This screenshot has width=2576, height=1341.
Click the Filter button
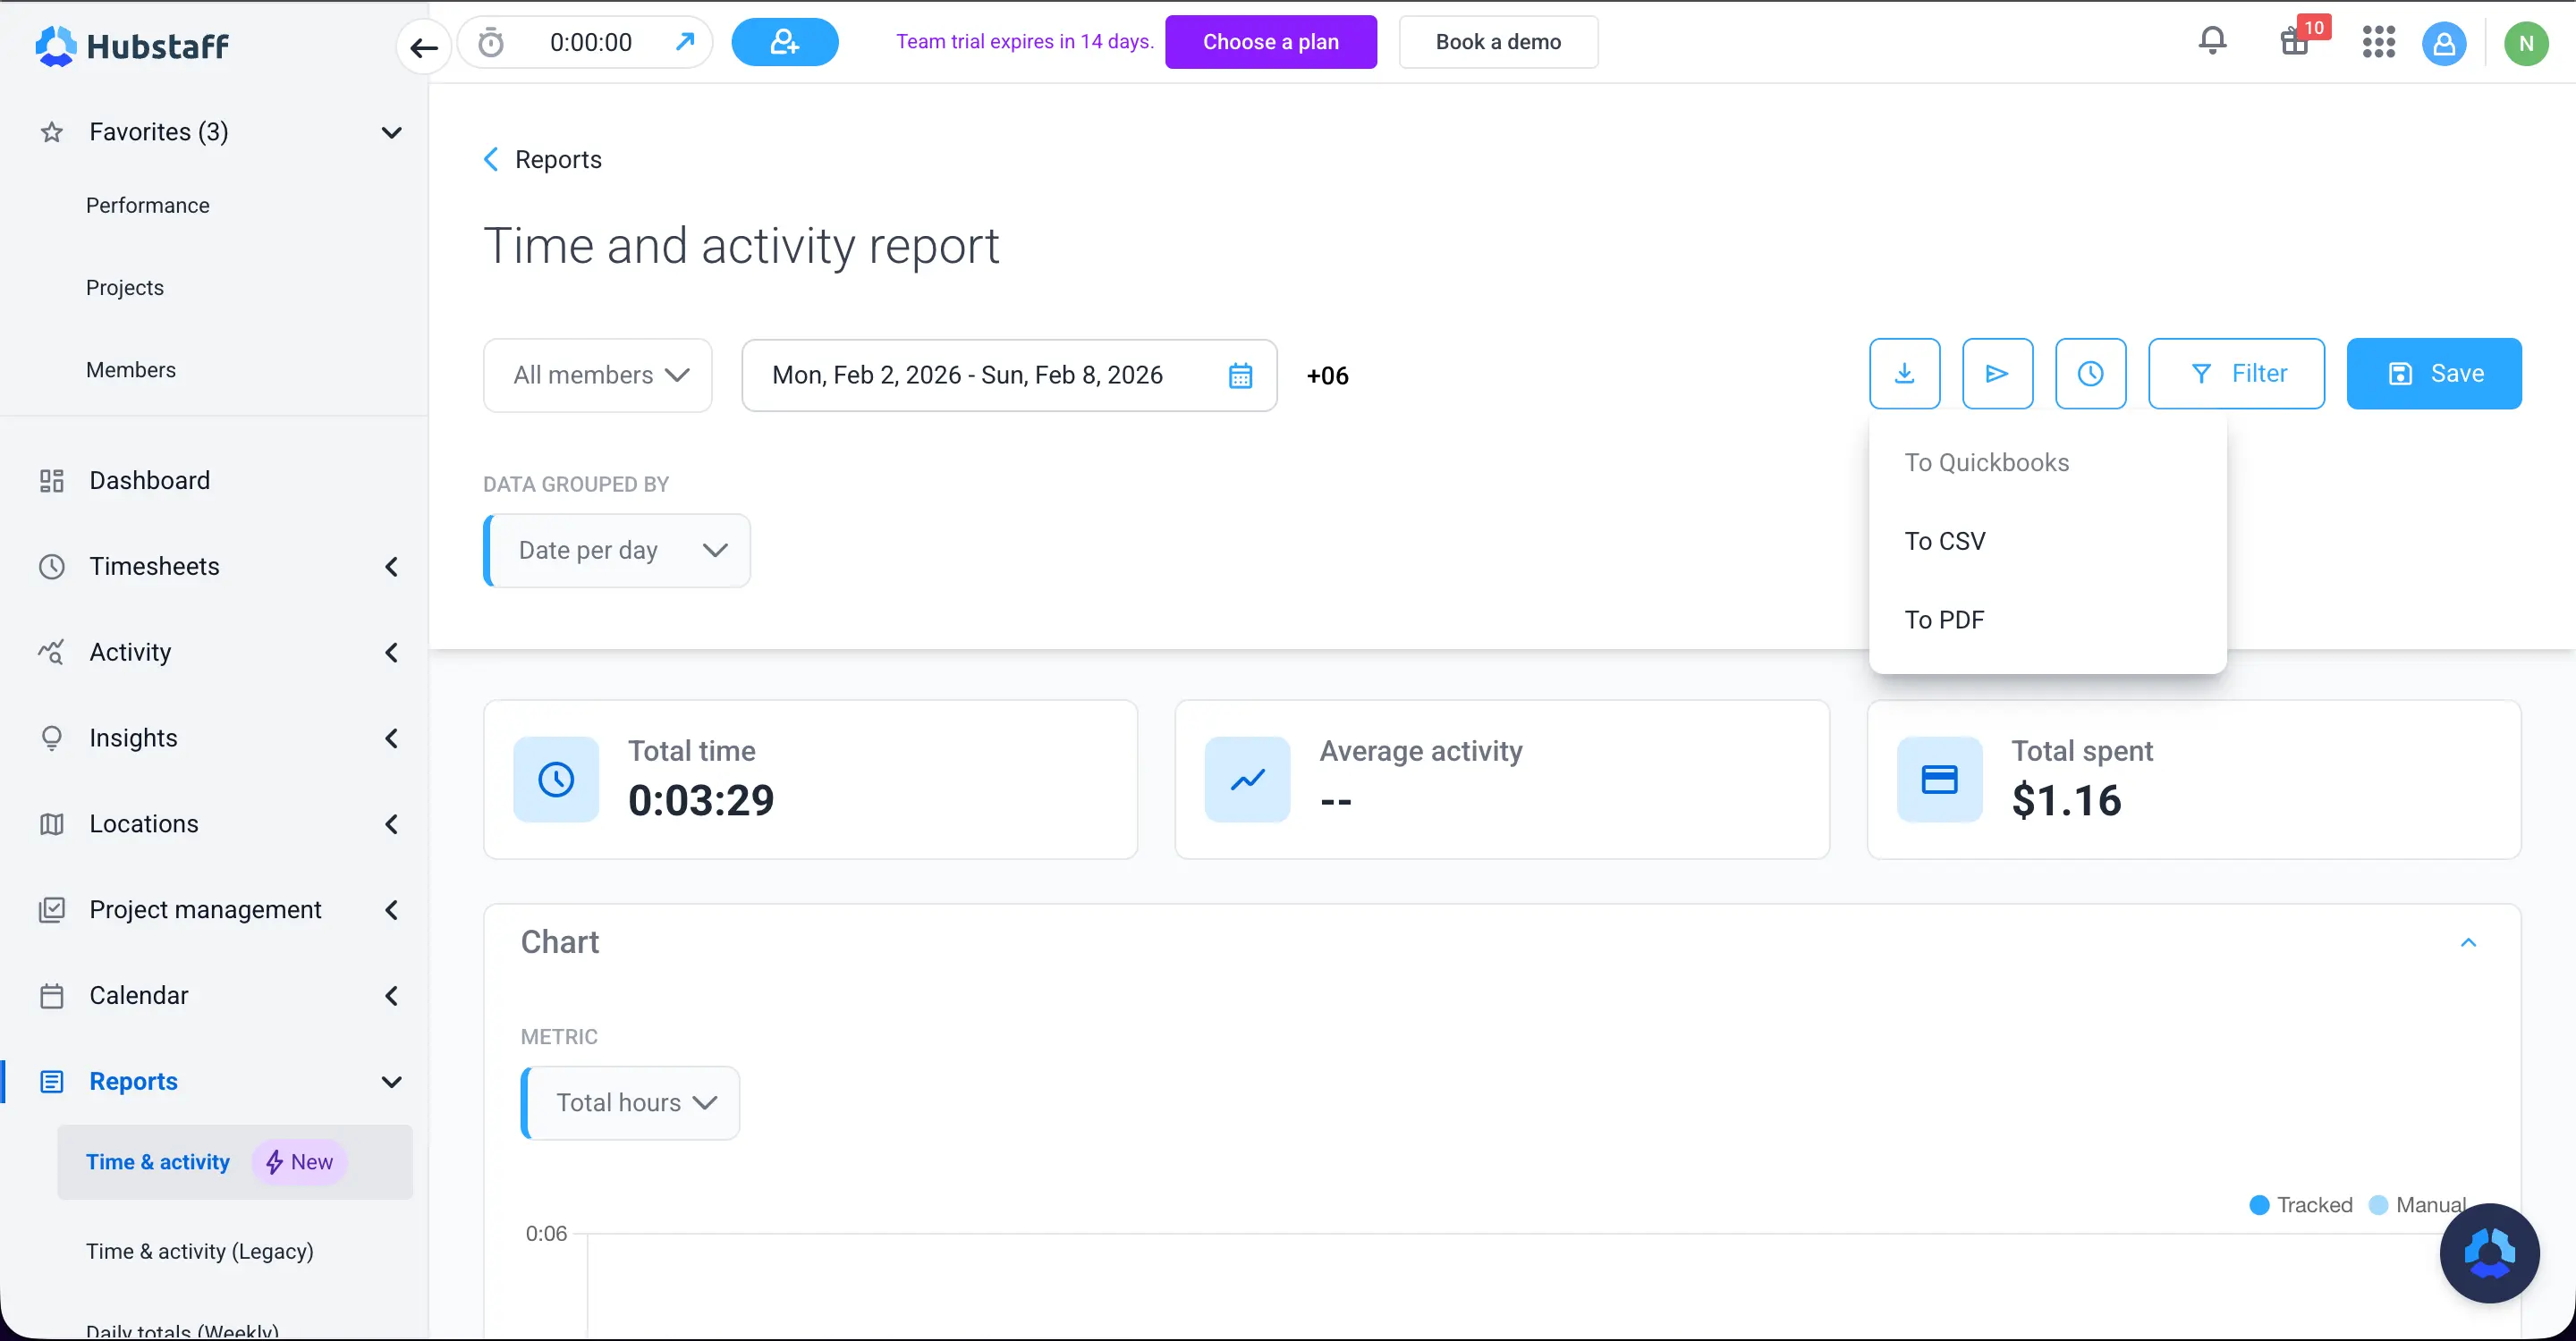2237,374
